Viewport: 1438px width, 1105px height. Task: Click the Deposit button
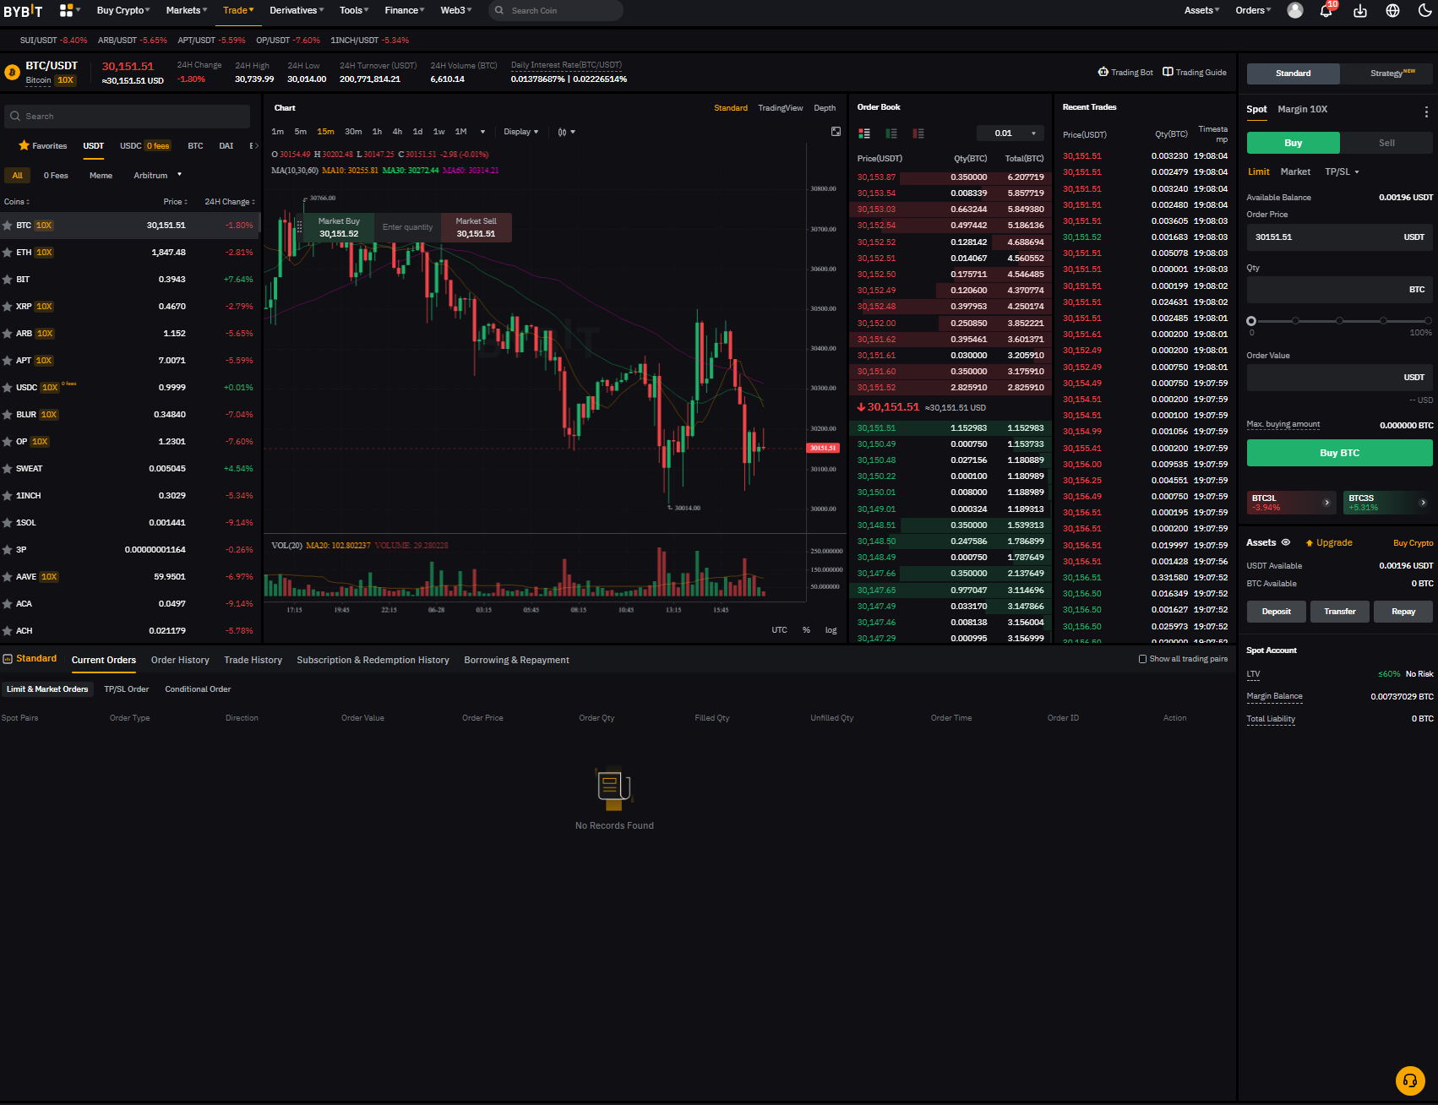tap(1276, 612)
